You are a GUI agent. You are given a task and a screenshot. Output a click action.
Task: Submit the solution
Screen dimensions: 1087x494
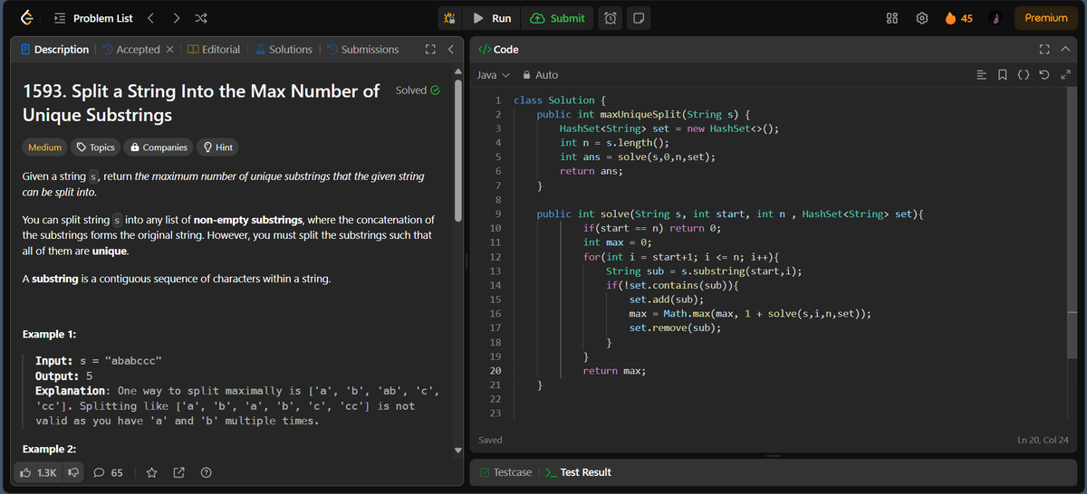557,18
